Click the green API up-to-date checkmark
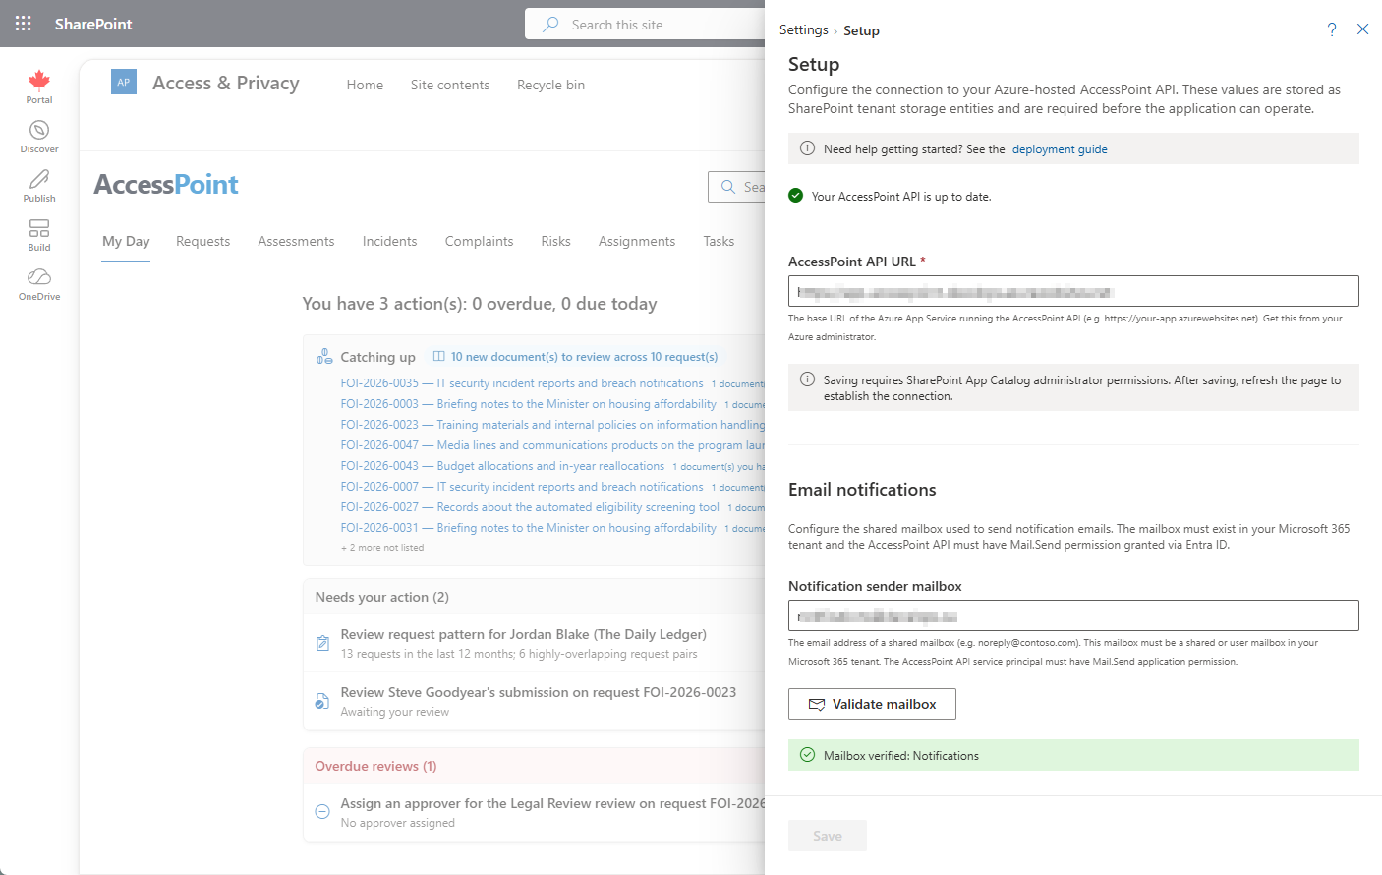This screenshot has width=1382, height=875. coord(796,196)
